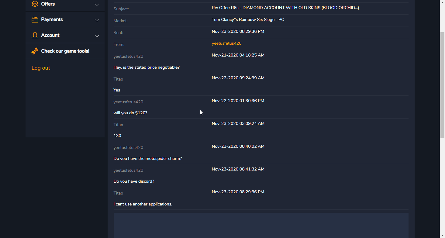Click the vertical page scrollbar thumb
Viewport: 445px width, 238px height.
[x=442, y=85]
